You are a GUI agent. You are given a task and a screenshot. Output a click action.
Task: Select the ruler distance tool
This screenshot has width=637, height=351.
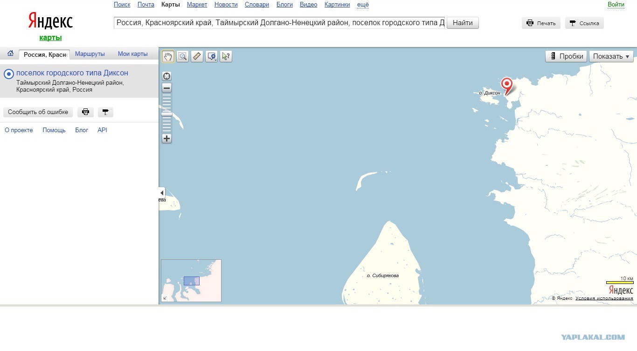197,56
